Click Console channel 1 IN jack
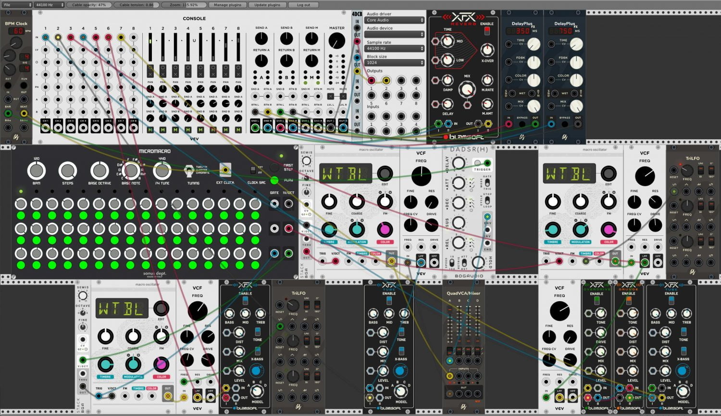Viewport: 721px width, 416px height. click(45, 37)
